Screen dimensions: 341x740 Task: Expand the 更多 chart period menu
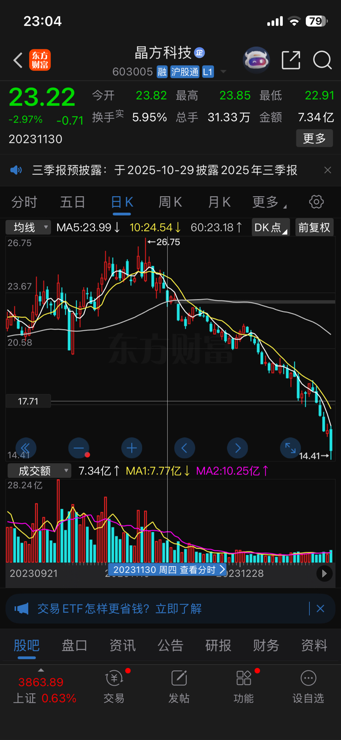(x=269, y=202)
